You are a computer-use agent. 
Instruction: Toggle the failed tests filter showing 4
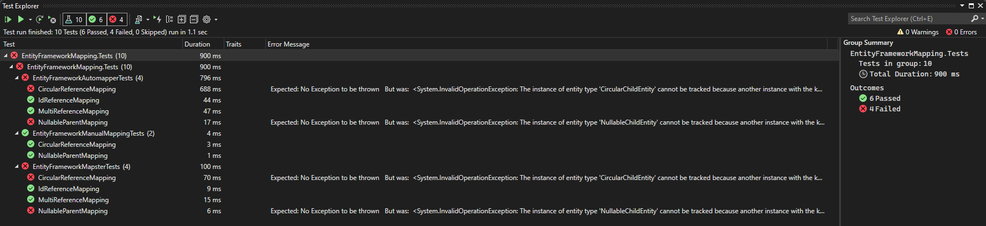117,19
